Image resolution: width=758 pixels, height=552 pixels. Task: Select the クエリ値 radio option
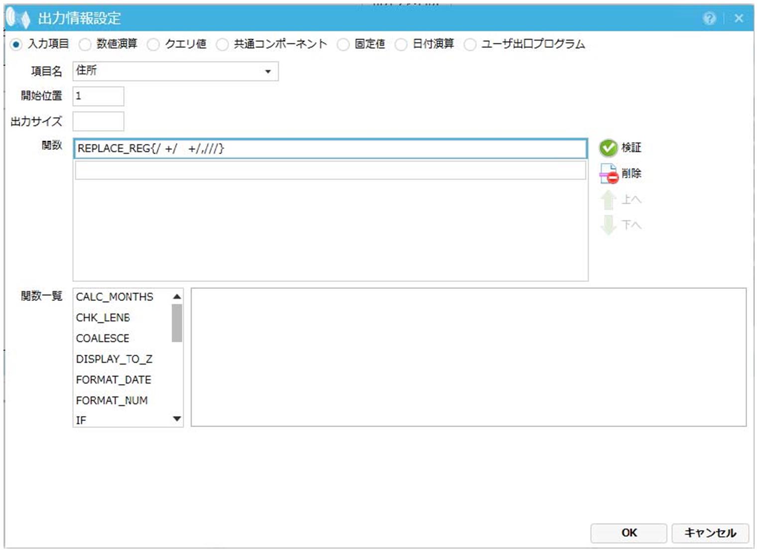tap(153, 44)
